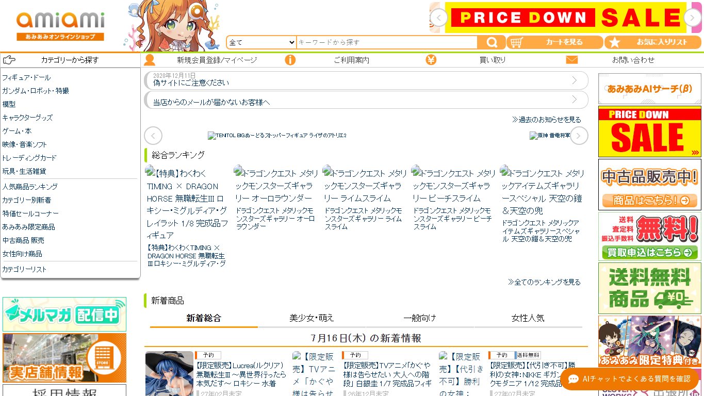
Task: Open the search category dropdown 全て
Action: (261, 42)
